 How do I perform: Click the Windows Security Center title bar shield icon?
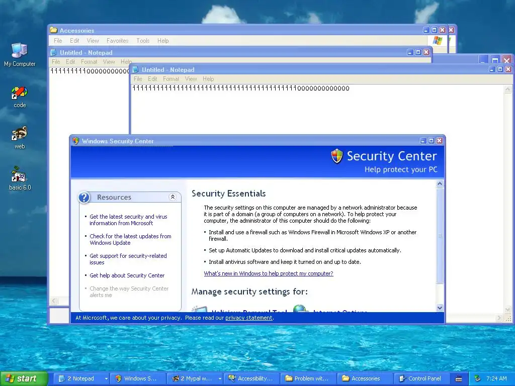coord(76,141)
